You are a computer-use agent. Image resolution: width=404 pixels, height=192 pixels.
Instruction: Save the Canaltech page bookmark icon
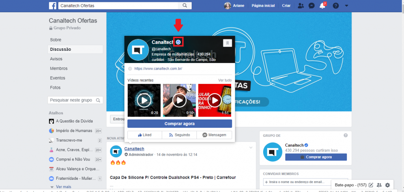click(228, 43)
